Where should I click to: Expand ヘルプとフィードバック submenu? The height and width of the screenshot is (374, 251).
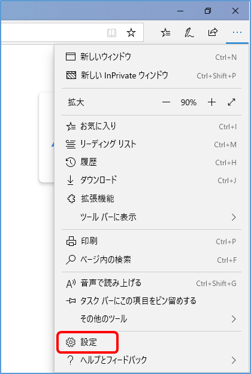[152, 360]
